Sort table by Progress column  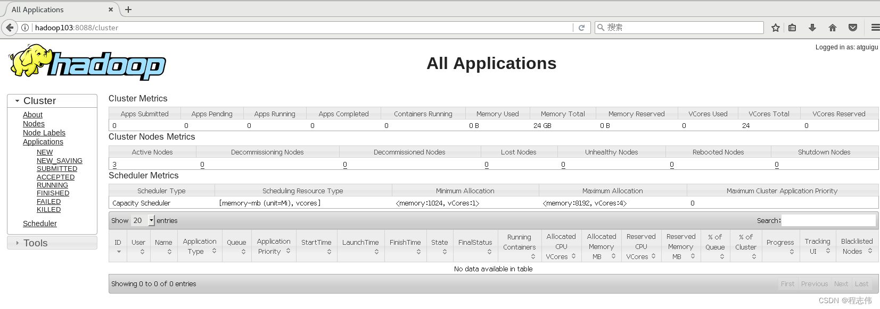pyautogui.click(x=780, y=246)
